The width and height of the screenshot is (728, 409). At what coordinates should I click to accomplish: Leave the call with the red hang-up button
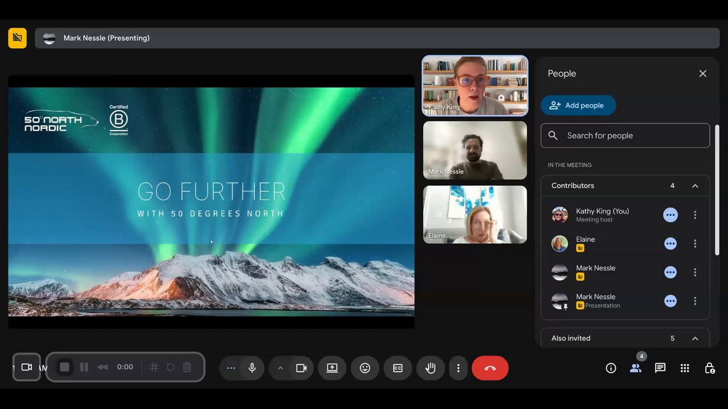490,368
